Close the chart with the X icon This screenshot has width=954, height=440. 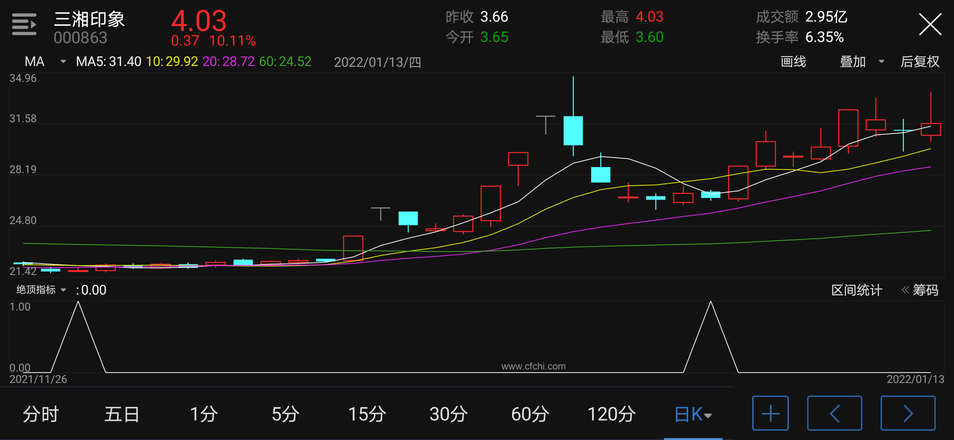[x=930, y=24]
